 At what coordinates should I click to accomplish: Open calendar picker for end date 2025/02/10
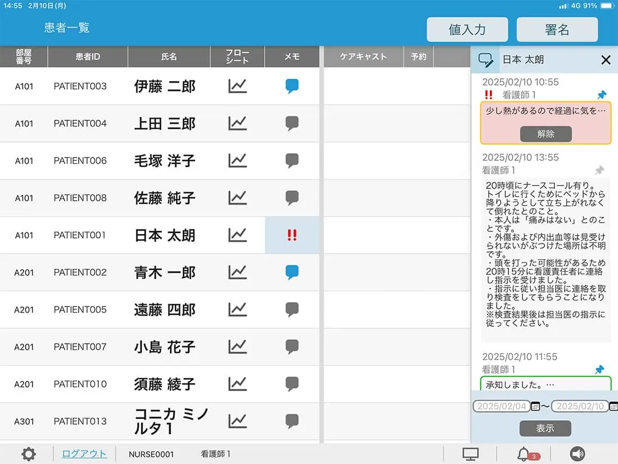coord(614,406)
